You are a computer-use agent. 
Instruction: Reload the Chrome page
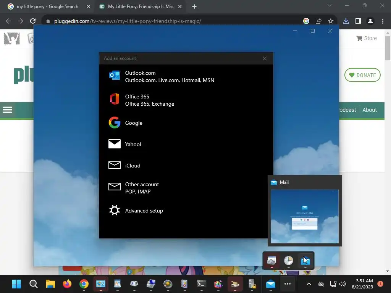33,21
